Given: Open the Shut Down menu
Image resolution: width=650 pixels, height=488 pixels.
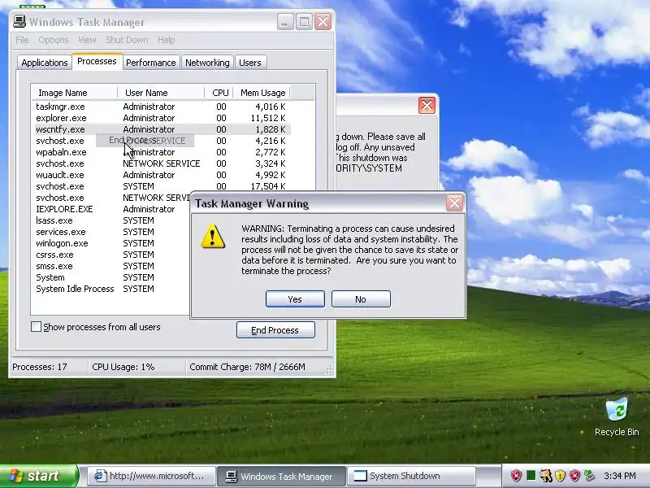Looking at the screenshot, I should (127, 40).
